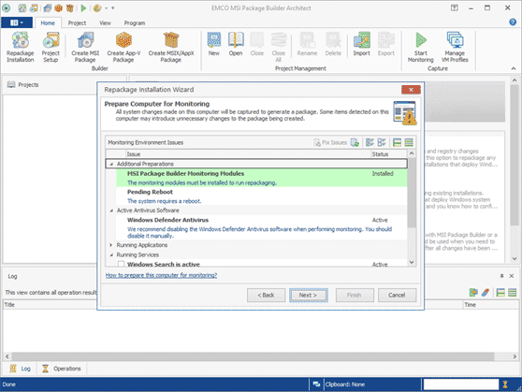Click the expand-all icon in the issues toolbar

tap(397, 142)
